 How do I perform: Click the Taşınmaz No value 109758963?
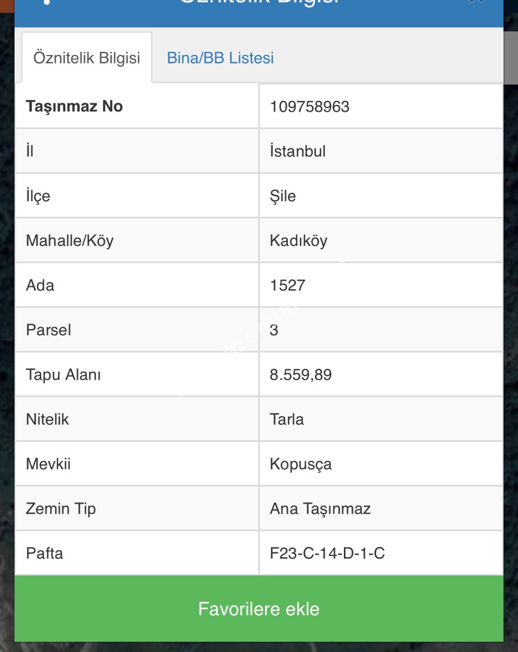tap(309, 107)
